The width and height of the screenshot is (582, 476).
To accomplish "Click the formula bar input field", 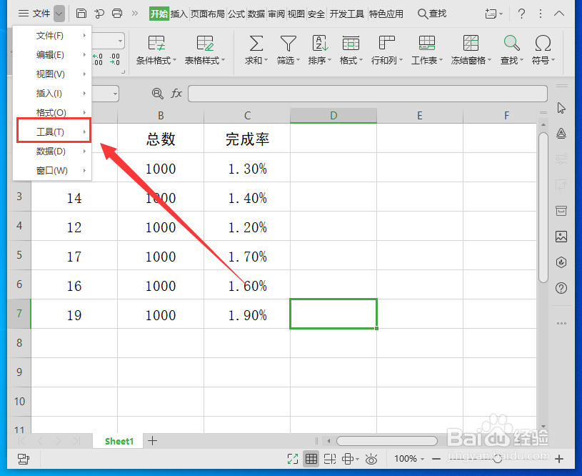I will coord(368,93).
